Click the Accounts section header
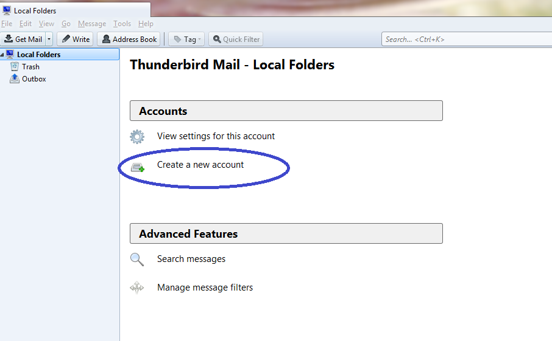The width and height of the screenshot is (552, 341). [x=286, y=111]
